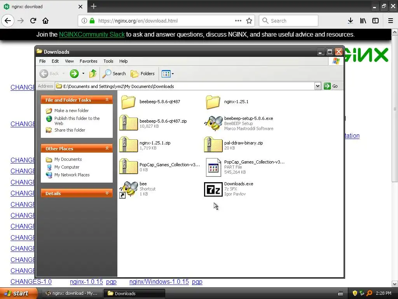This screenshot has width=398, height=299.
Task: Open the browser Library icon
Action: point(363,21)
